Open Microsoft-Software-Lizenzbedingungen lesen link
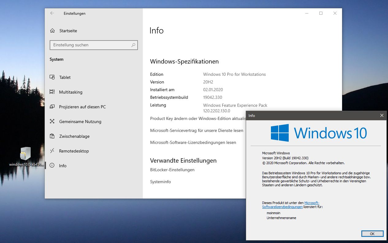Image resolution: width=388 pixels, height=243 pixels. 193,142
